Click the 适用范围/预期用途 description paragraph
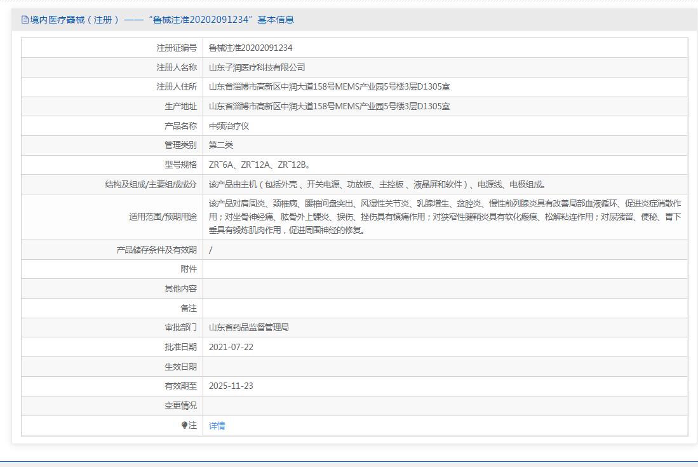 445,217
